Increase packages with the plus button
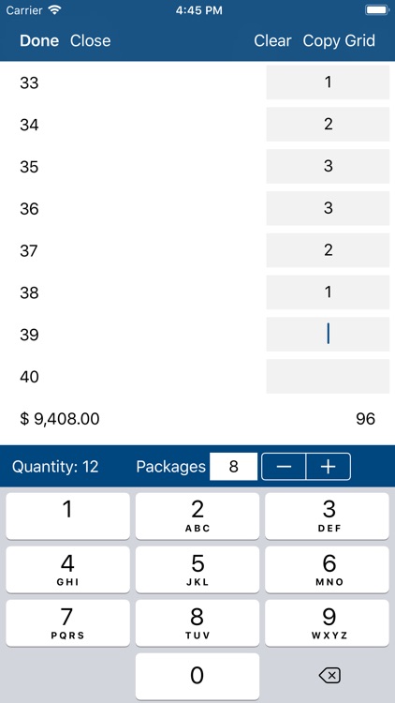The width and height of the screenshot is (395, 703). coord(329,467)
